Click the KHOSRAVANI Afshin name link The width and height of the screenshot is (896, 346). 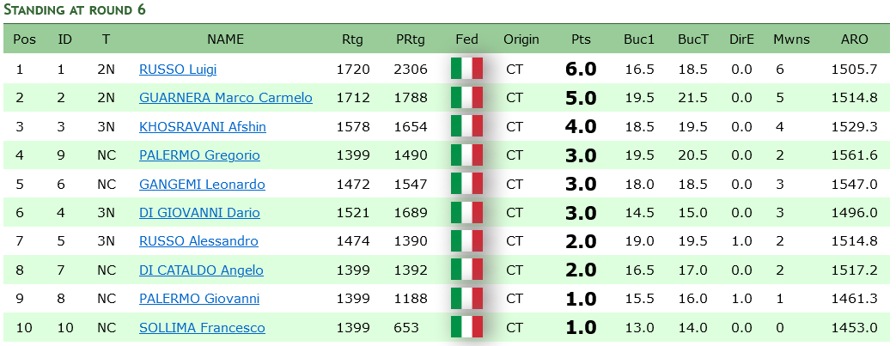pos(202,127)
